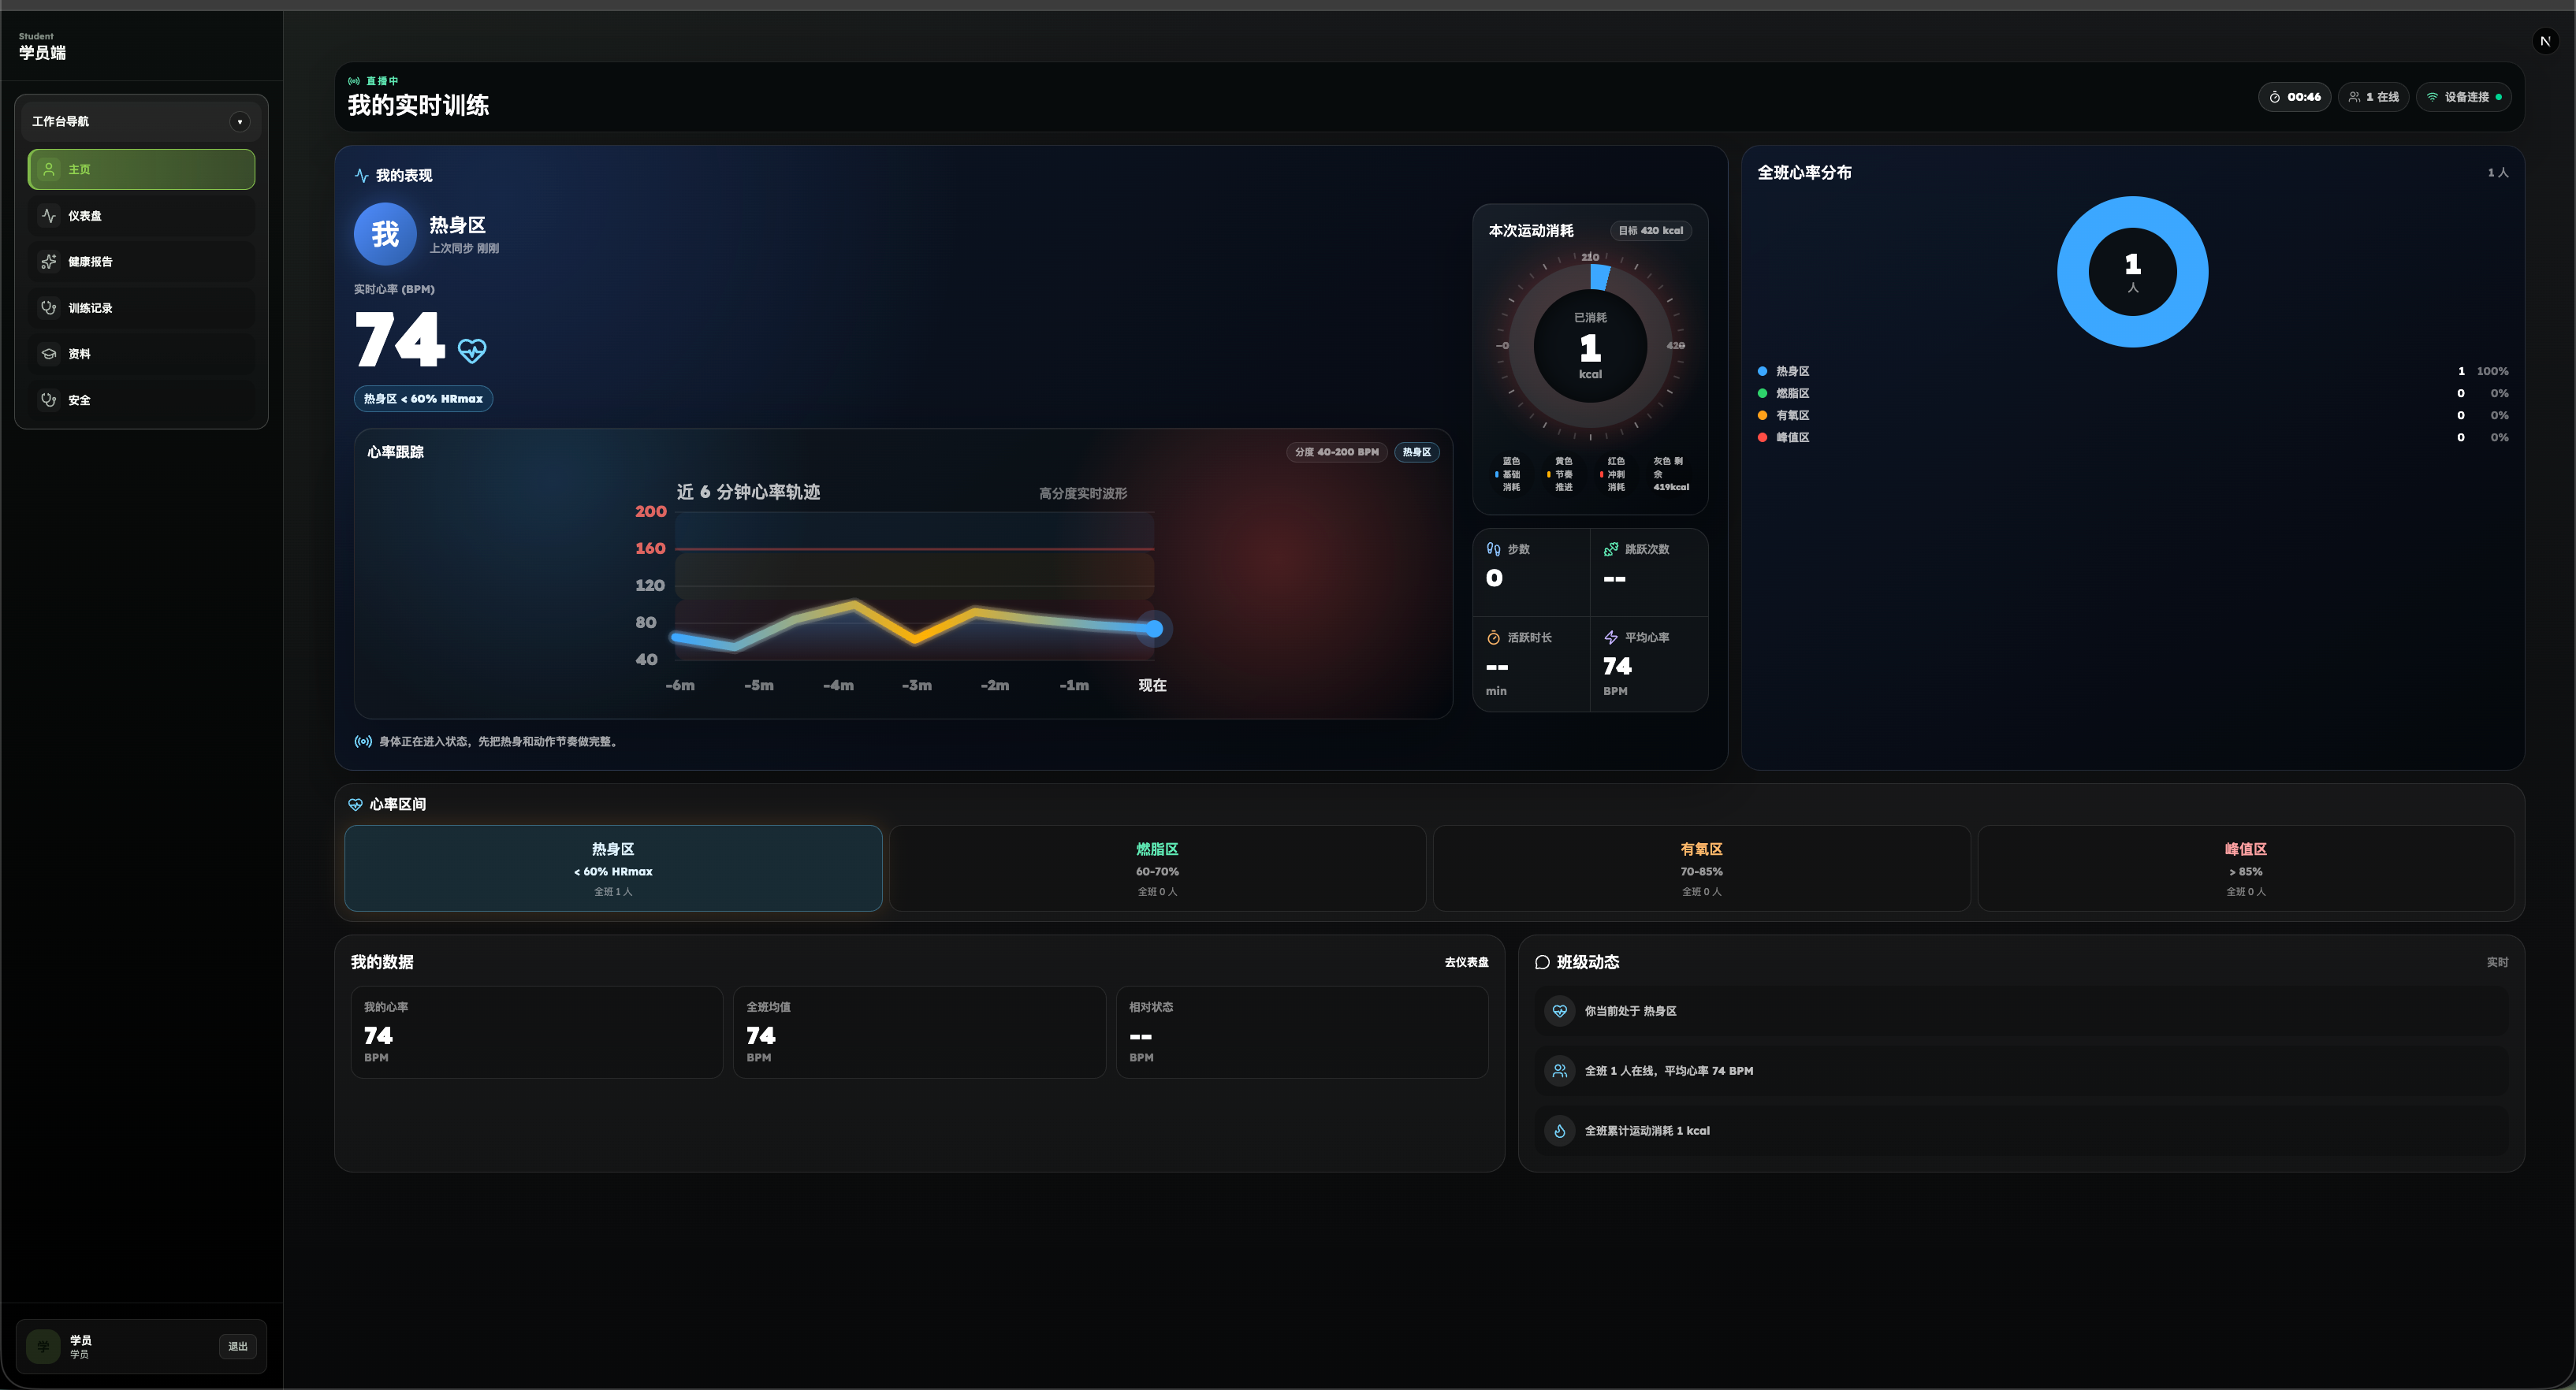
Task: Open 仪表盘 in the sidebar
Action: click(141, 216)
